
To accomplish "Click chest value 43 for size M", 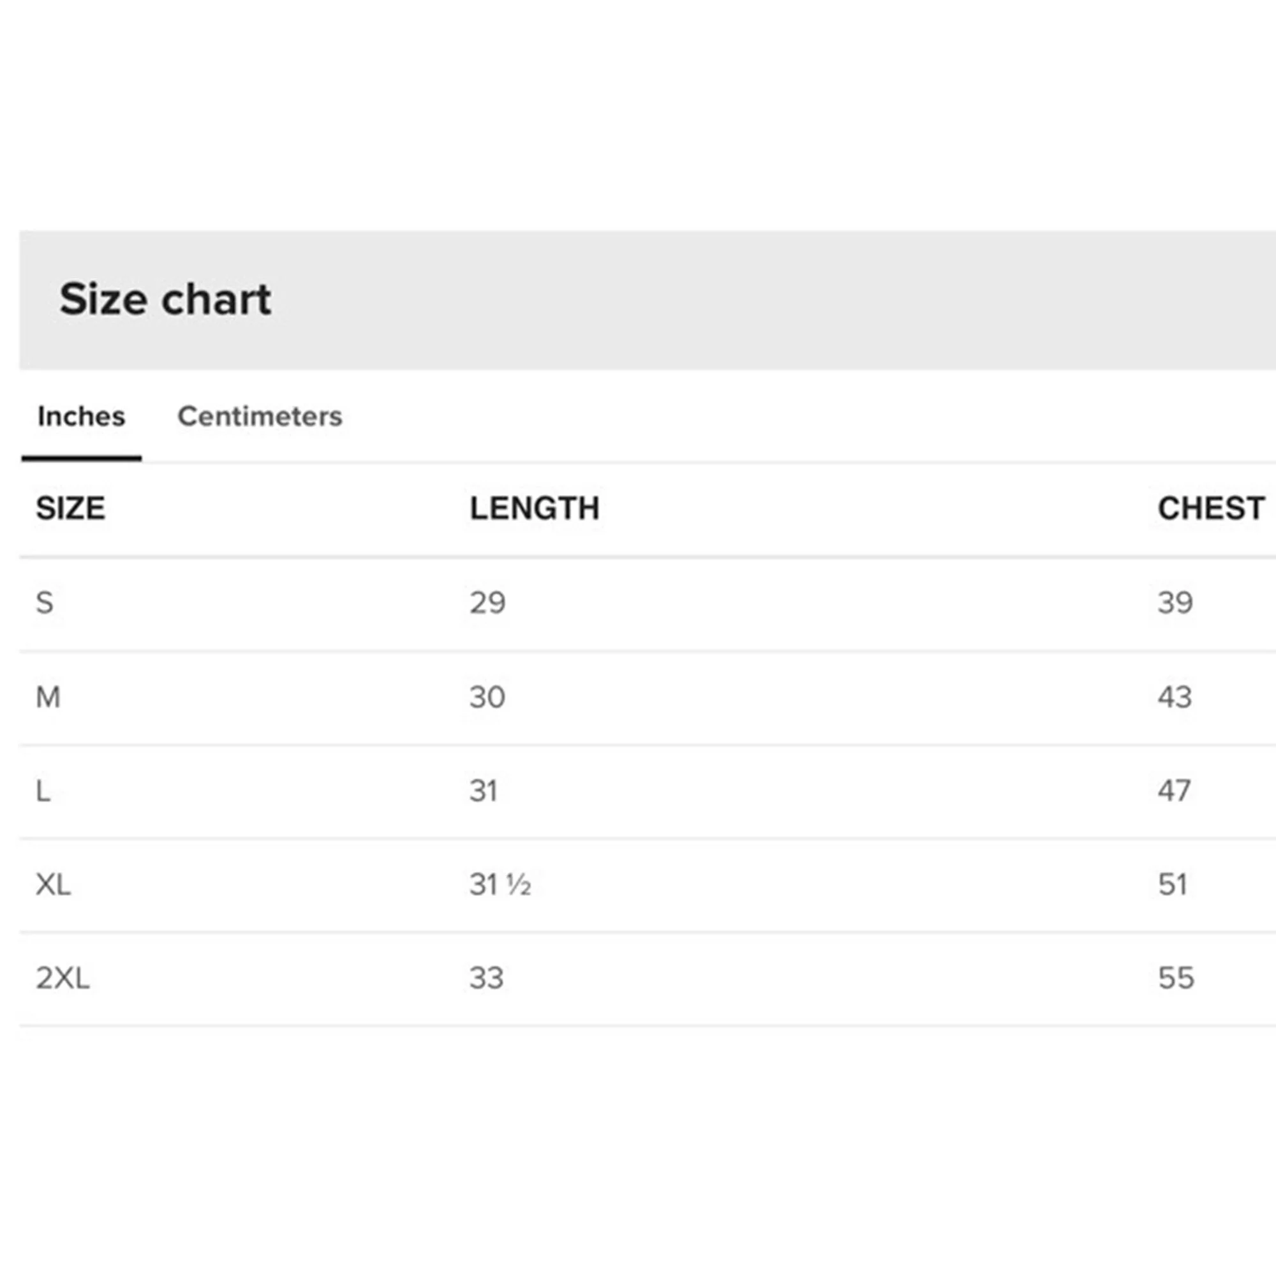I will click(x=1175, y=697).
